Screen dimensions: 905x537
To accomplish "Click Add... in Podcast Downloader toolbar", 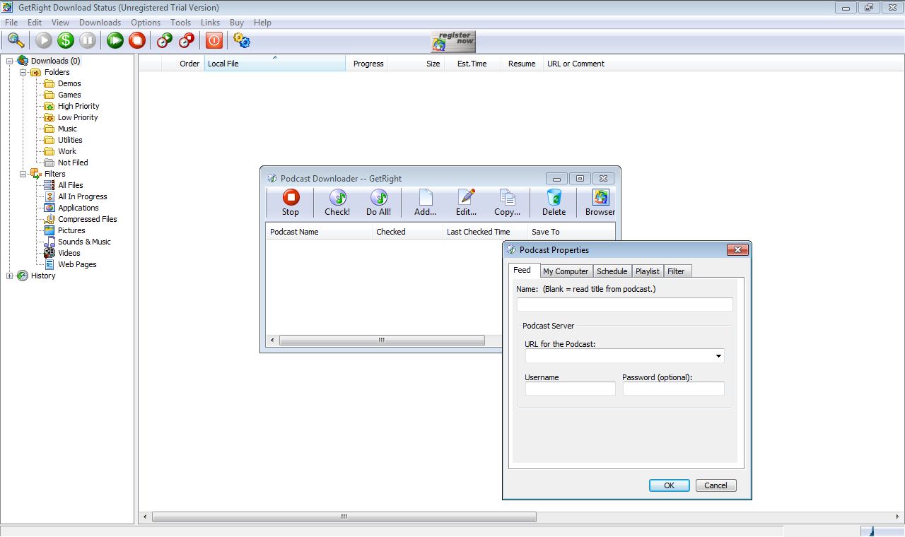I will tap(426, 203).
